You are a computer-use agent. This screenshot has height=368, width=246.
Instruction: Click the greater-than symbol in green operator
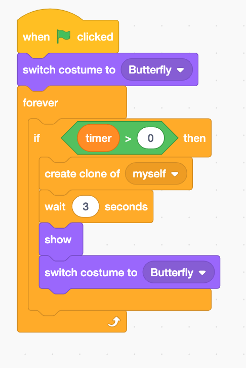(x=128, y=139)
